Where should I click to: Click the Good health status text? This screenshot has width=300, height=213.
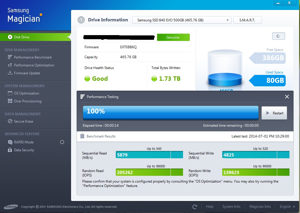coord(100,79)
